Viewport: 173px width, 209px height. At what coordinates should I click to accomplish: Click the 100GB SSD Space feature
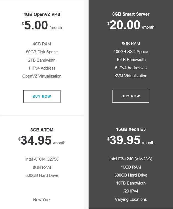[x=131, y=52]
